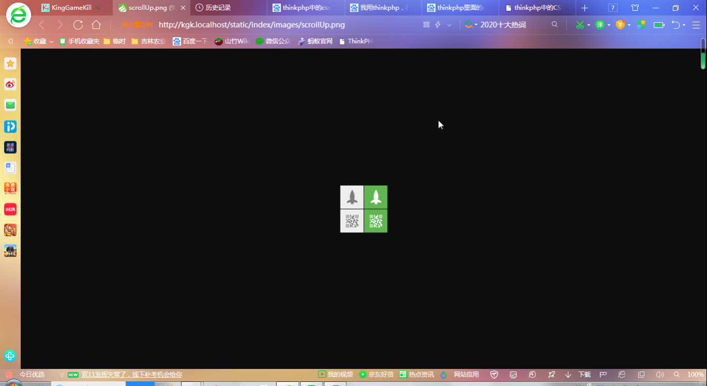Go forward to the next page
Screen dimensions: 707x386
60,25
